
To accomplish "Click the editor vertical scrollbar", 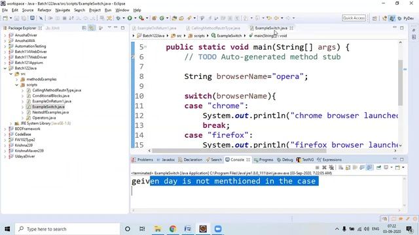I will (400, 83).
